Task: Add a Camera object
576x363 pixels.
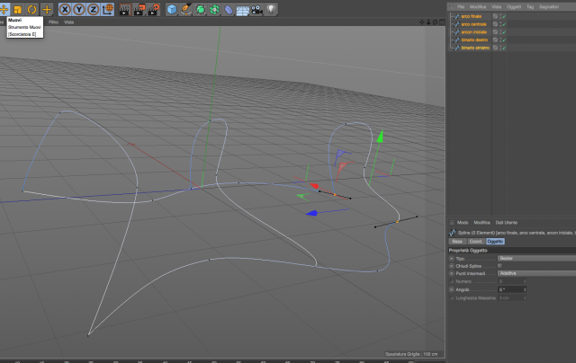Action: coord(256,10)
